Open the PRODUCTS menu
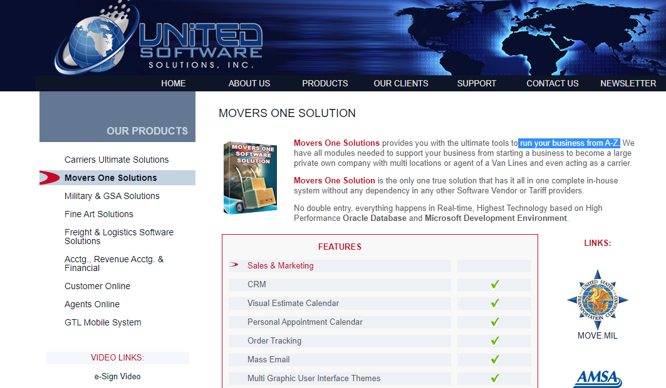Image resolution: width=666 pixels, height=388 pixels. (x=325, y=83)
